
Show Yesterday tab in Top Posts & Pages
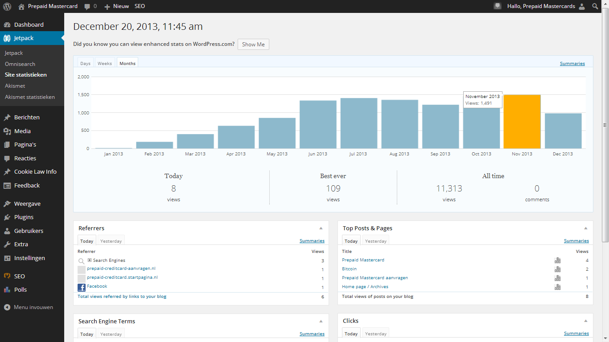[376, 241]
